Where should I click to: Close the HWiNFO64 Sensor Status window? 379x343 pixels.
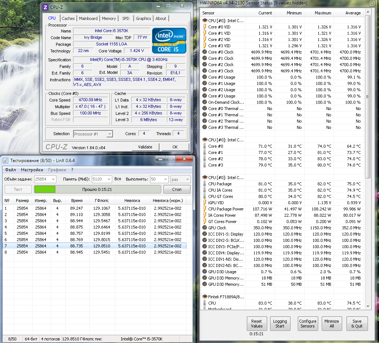(x=372, y=3)
